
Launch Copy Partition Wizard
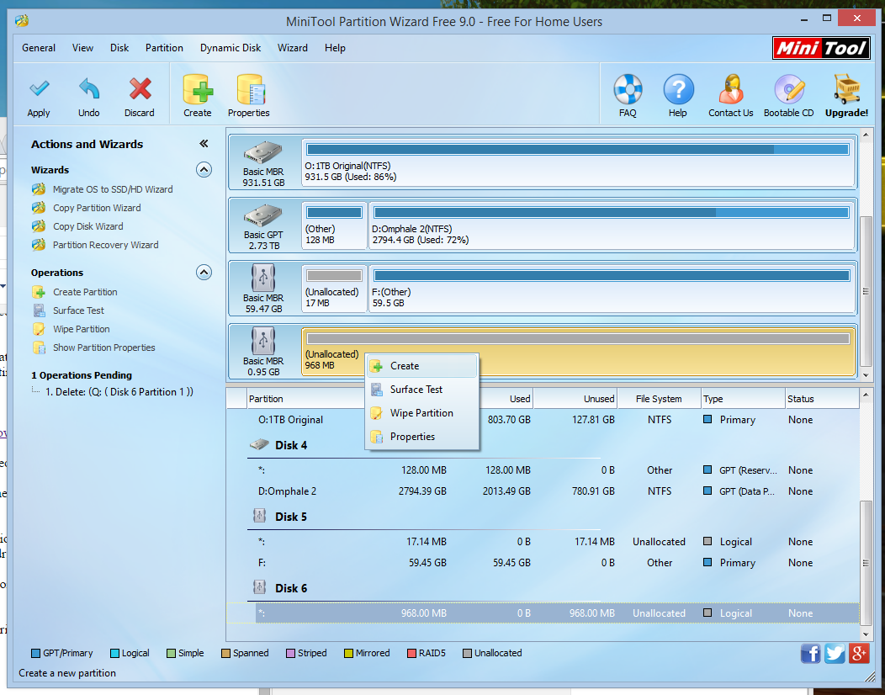pos(97,208)
